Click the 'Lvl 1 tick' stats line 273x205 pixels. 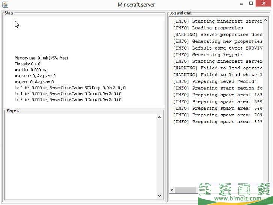68,93
